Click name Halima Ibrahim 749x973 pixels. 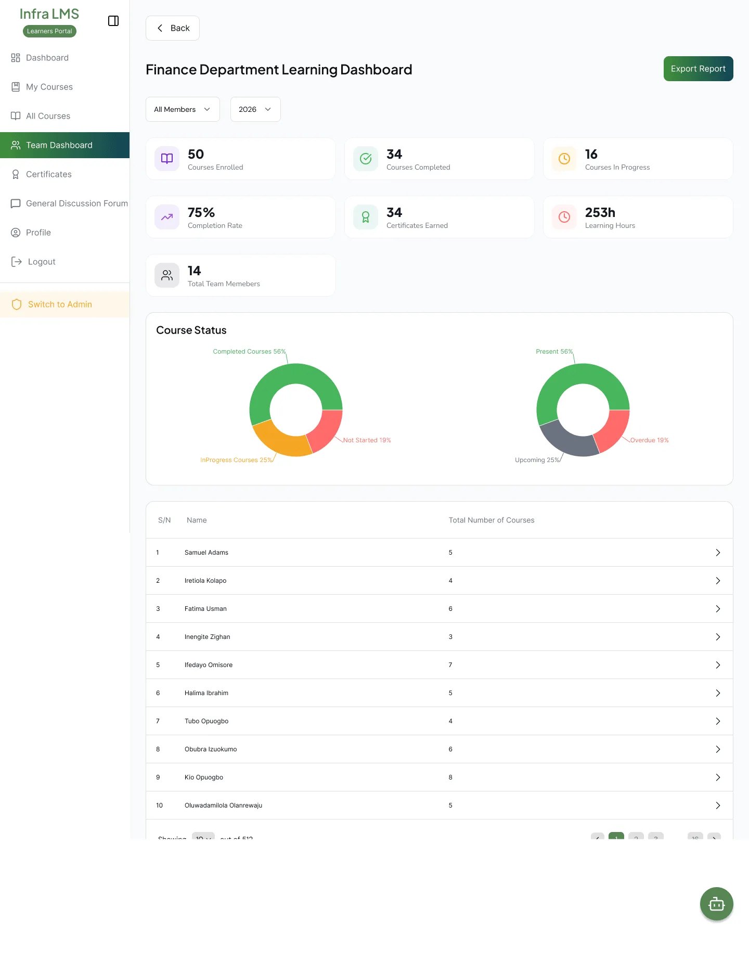tap(206, 693)
